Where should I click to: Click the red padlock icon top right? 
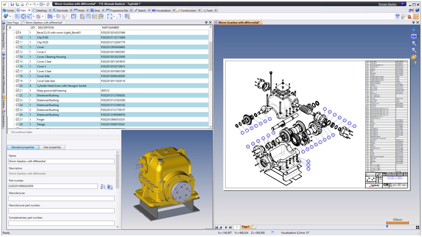[409, 17]
